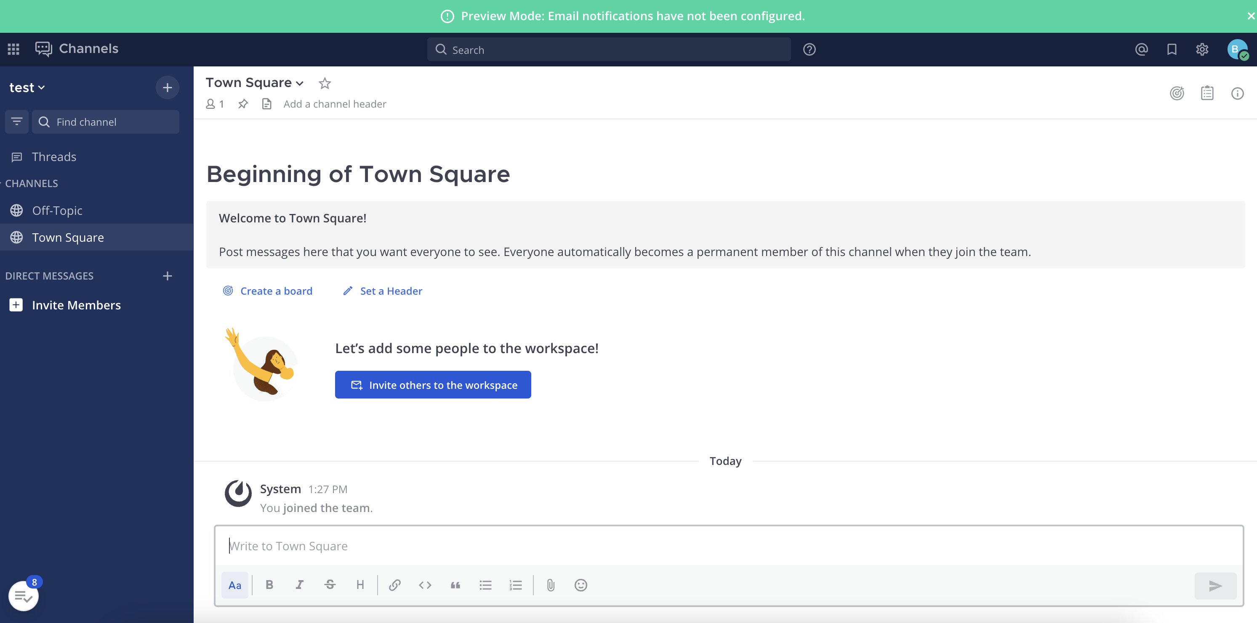
Task: Click the inline code formatting icon
Action: [x=425, y=585]
